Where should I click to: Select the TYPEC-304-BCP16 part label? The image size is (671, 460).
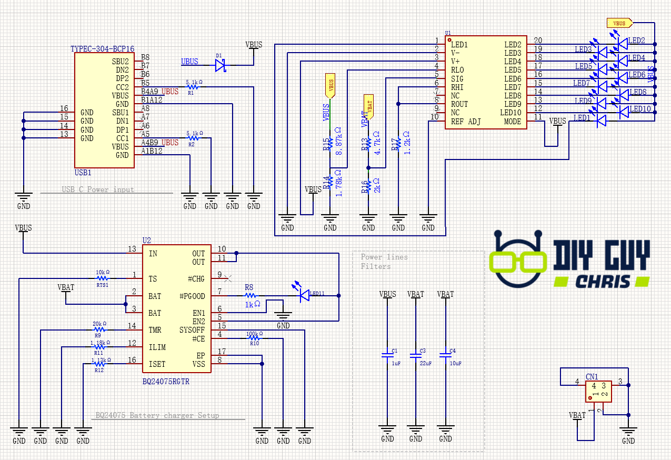(103, 49)
